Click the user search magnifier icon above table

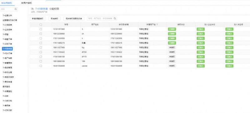point(115,18)
